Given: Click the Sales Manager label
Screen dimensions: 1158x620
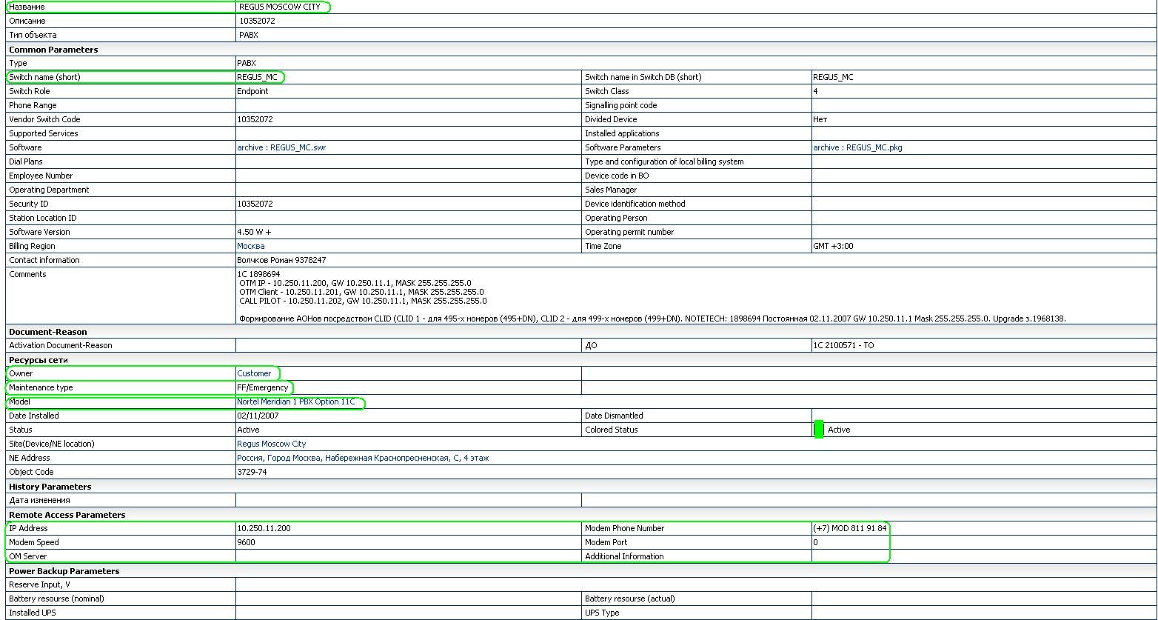Looking at the screenshot, I should 611,190.
